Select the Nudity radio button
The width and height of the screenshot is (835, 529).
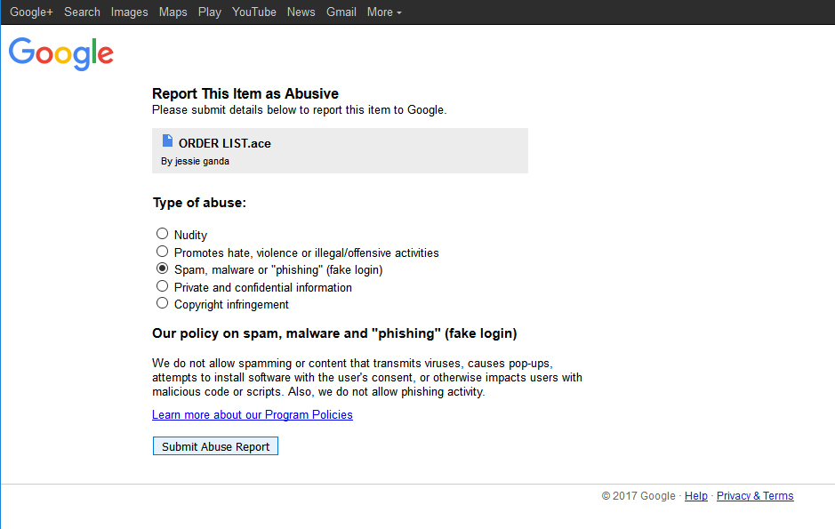click(162, 234)
